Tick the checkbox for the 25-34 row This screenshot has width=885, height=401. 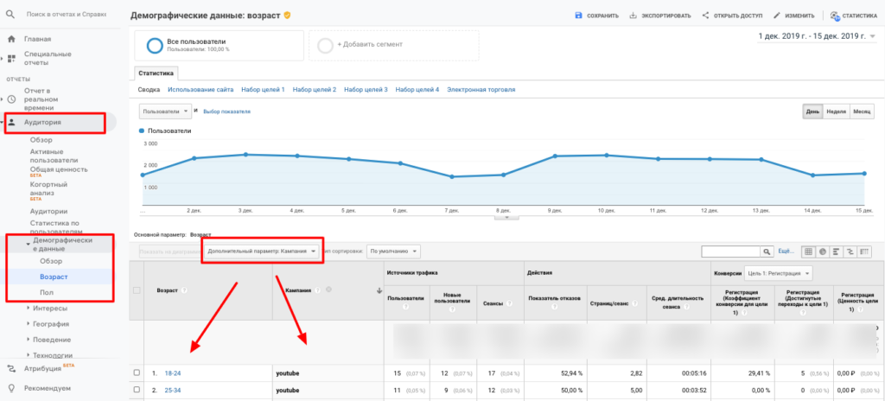coord(137,390)
